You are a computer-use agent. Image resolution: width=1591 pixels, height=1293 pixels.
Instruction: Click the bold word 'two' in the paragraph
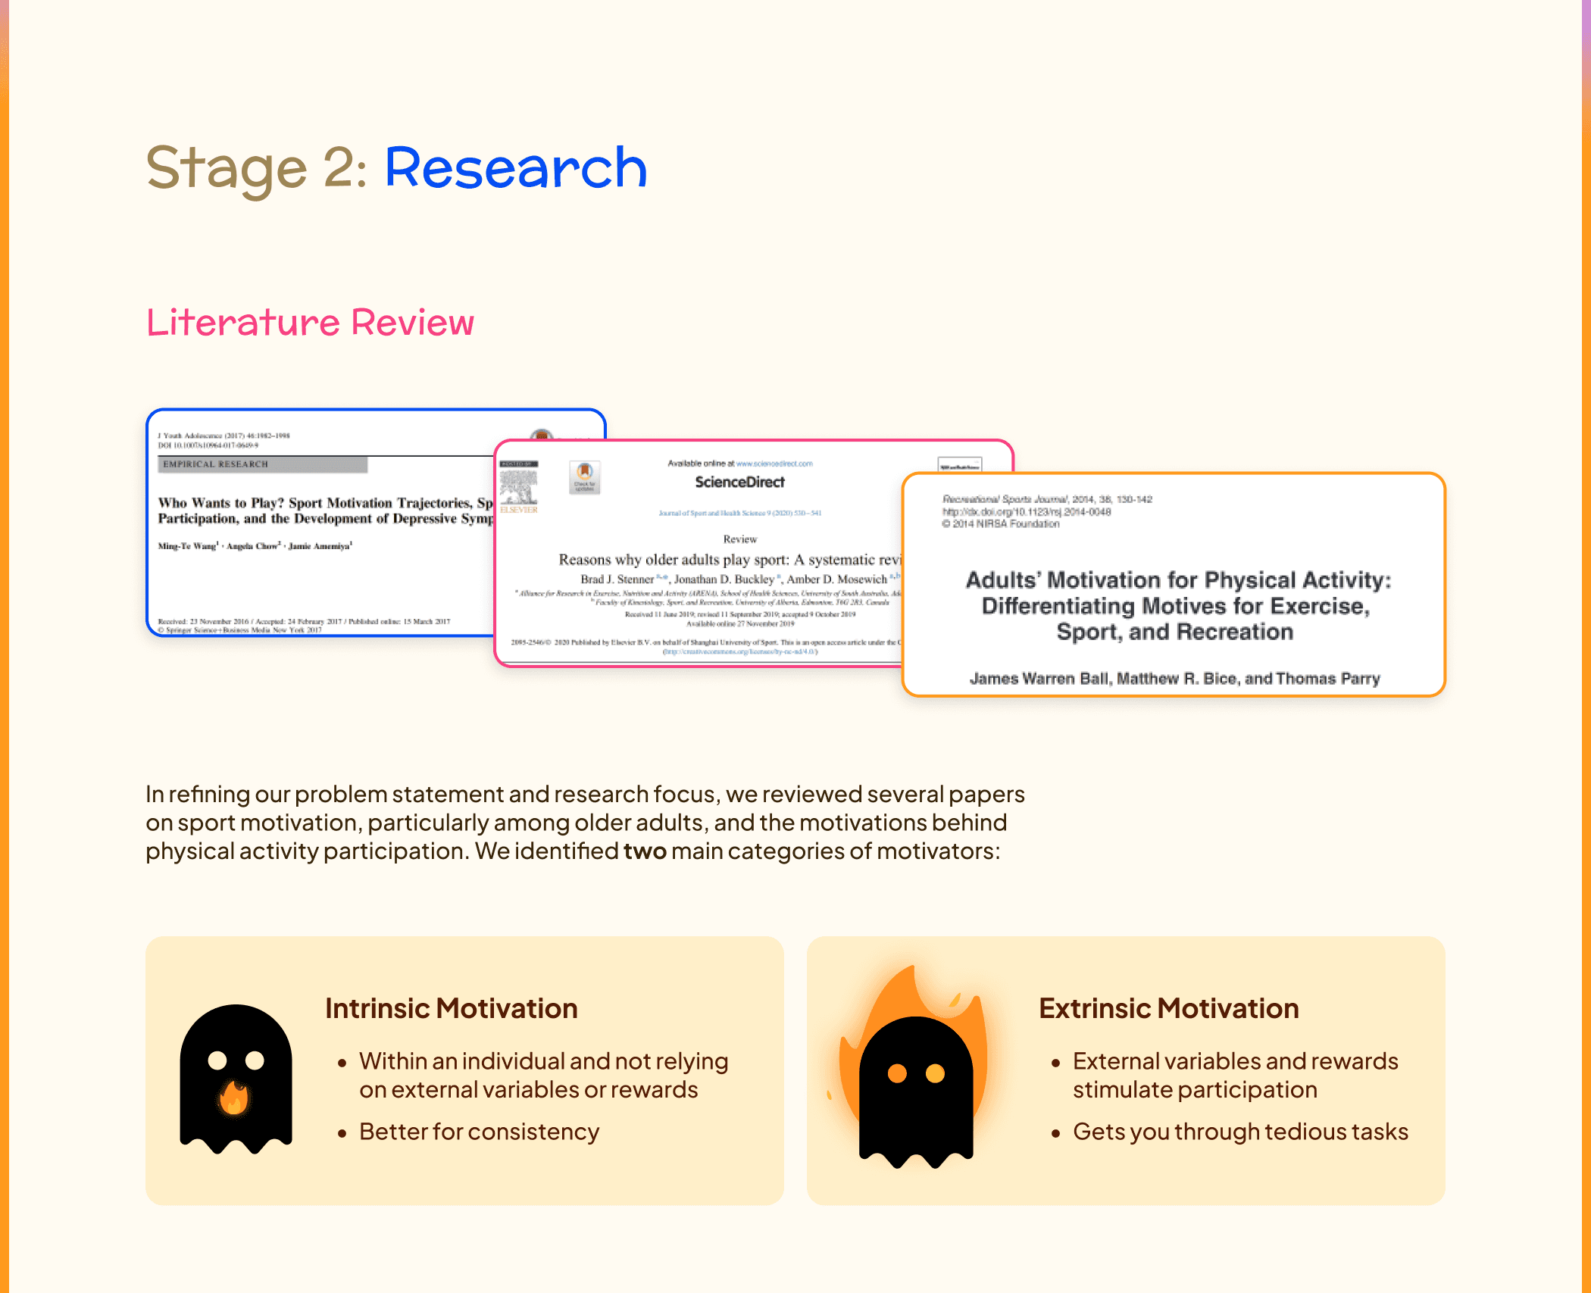pos(644,851)
